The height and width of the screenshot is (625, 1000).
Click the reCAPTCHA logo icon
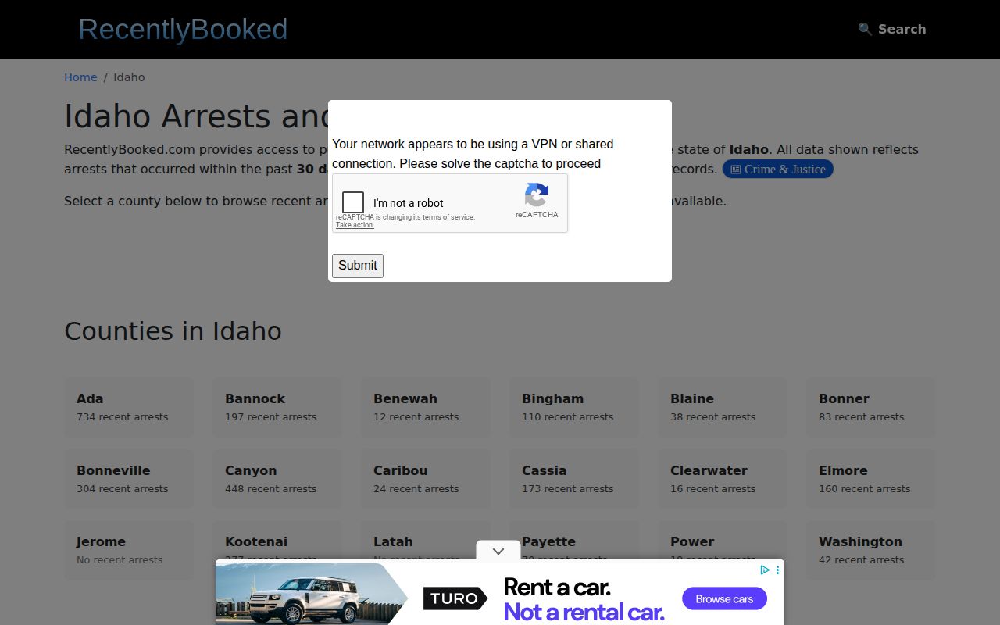coord(537,195)
